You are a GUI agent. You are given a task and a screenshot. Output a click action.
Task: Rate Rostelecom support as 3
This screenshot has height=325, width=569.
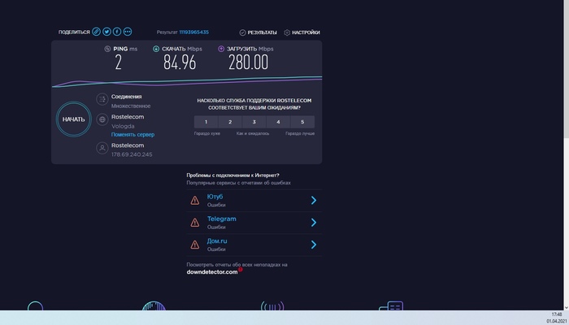point(254,122)
